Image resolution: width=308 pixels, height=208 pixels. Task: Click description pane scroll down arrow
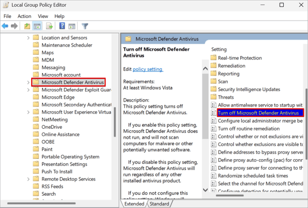coord(205,190)
